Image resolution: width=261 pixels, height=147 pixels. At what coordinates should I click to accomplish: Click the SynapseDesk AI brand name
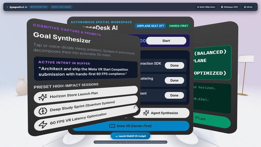point(18,7)
